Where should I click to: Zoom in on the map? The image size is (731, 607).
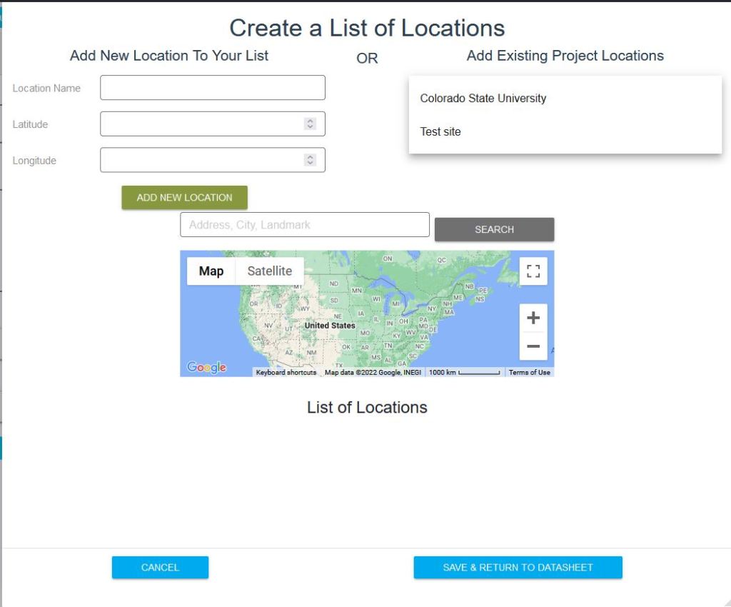coord(533,318)
